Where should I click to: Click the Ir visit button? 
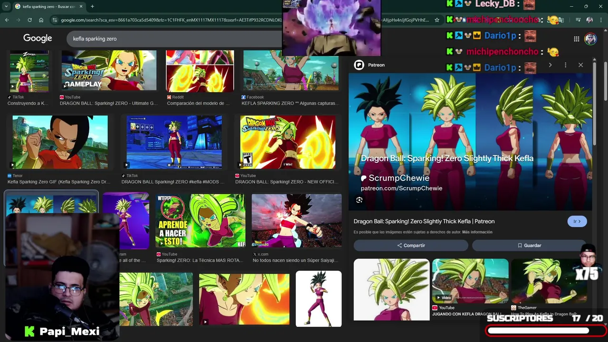(x=577, y=221)
